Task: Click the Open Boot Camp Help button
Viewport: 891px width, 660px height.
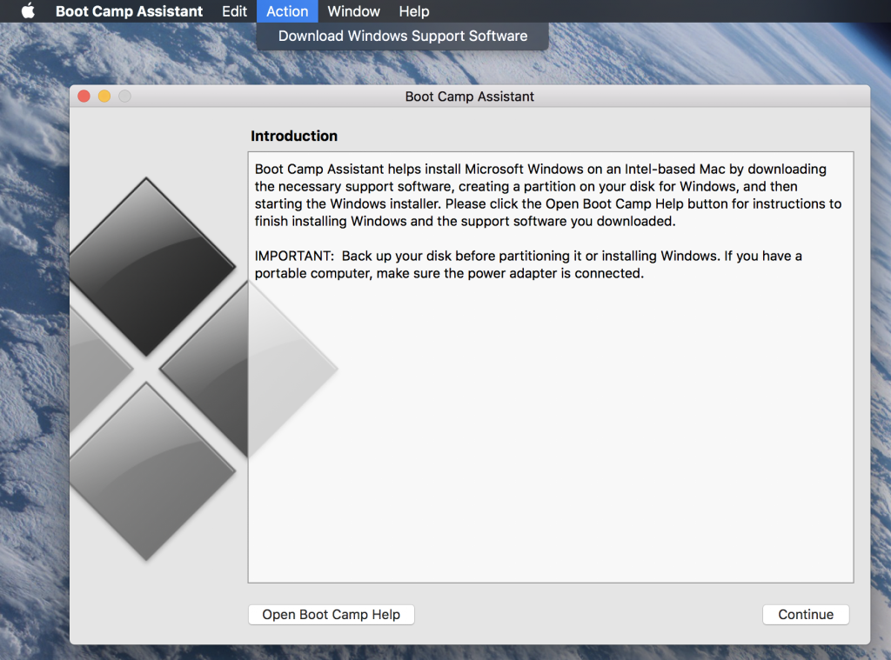Action: pos(332,615)
